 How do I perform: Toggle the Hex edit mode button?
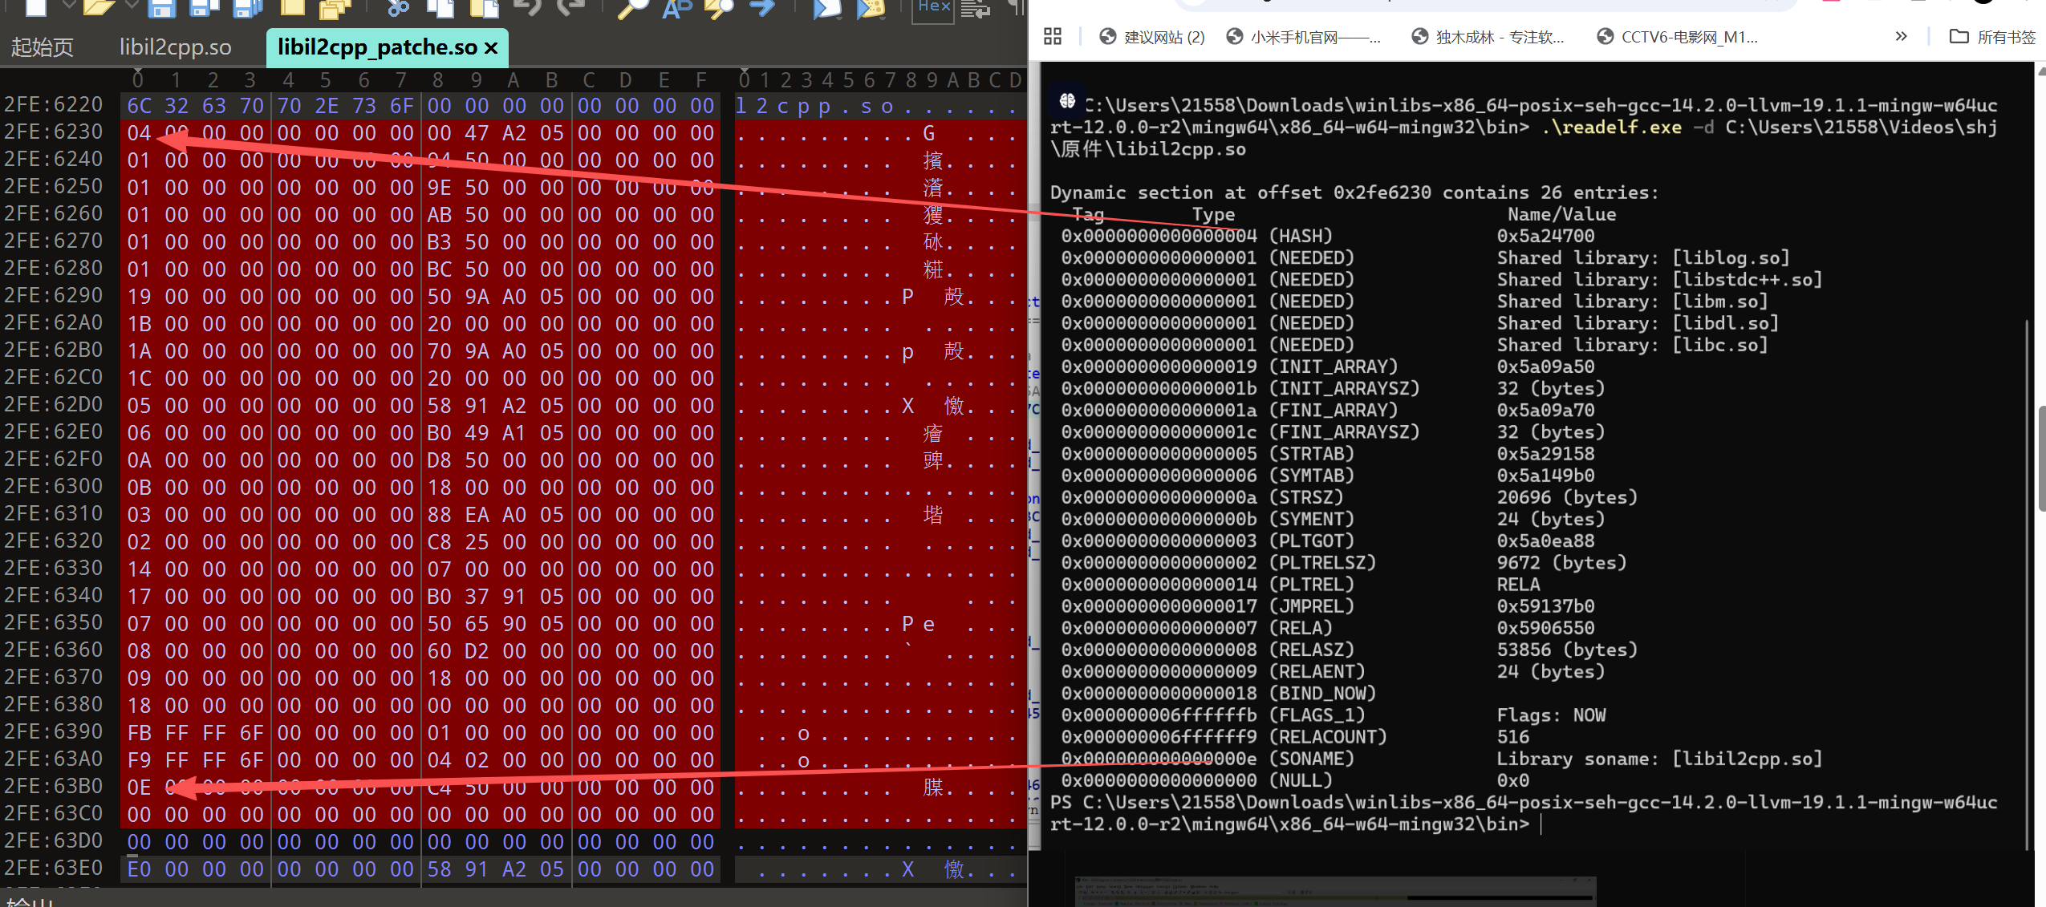(x=934, y=8)
